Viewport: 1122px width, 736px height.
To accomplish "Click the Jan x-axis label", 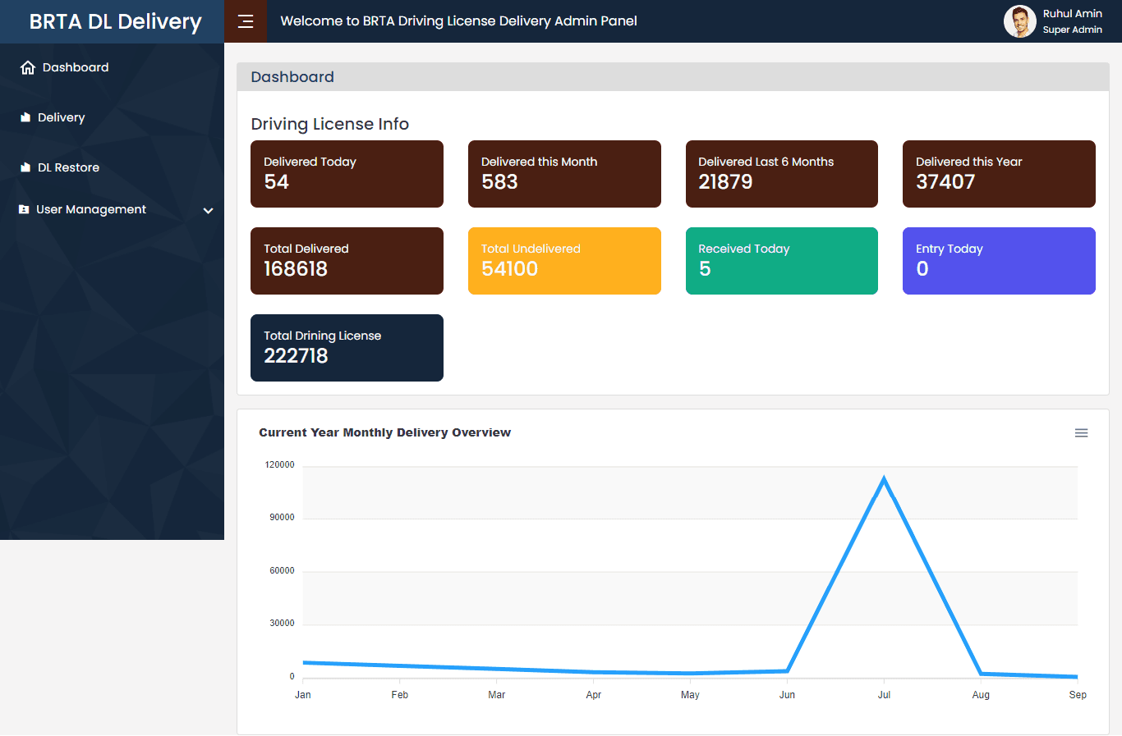I will point(303,695).
